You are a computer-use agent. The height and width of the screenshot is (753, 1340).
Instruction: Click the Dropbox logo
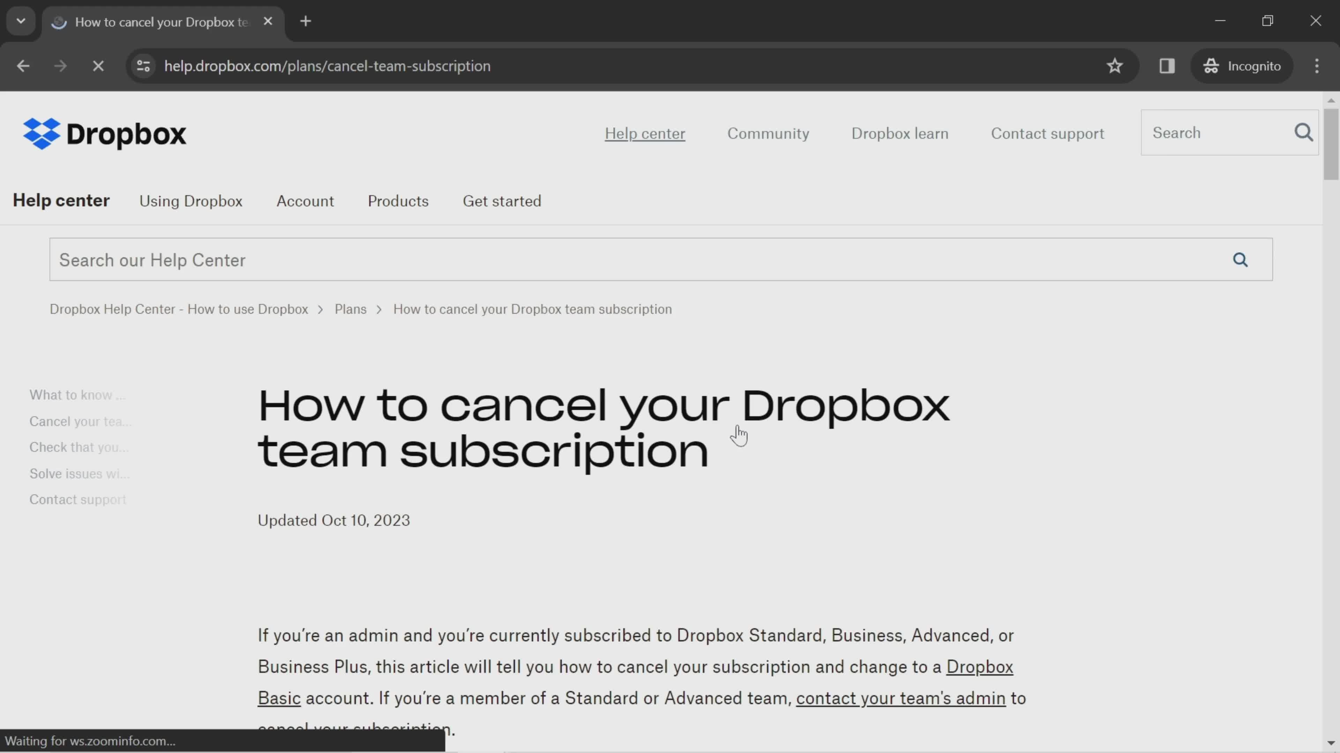105,134
